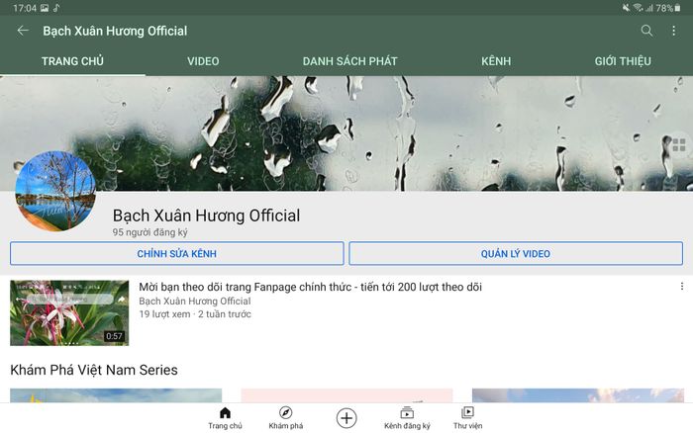The width and height of the screenshot is (693, 433).
Task: Tap the picture icon in status bar
Action: pyautogui.click(x=45, y=8)
